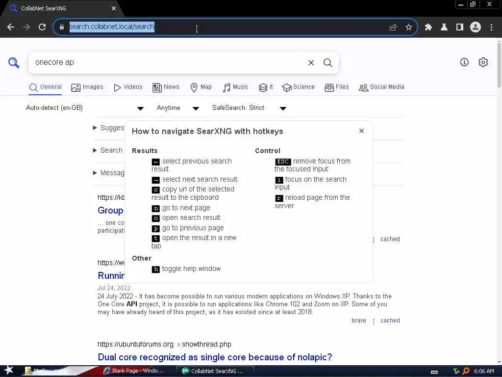
Task: Reload the page with the refresh icon
Action: [42, 27]
